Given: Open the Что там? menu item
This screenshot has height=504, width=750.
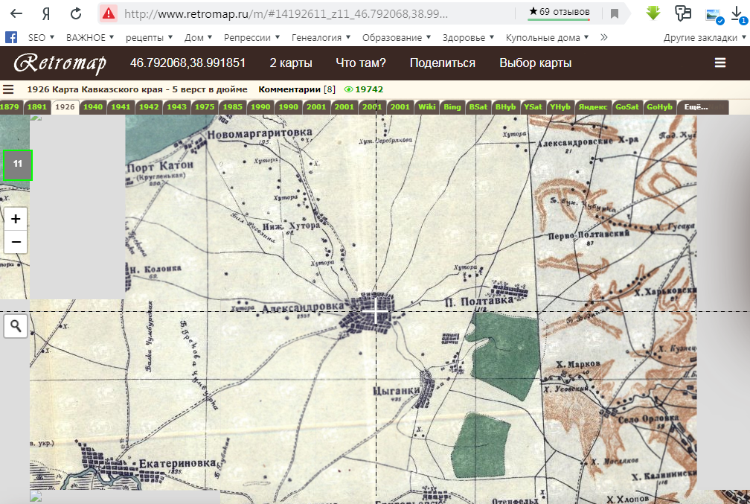Looking at the screenshot, I should (361, 63).
